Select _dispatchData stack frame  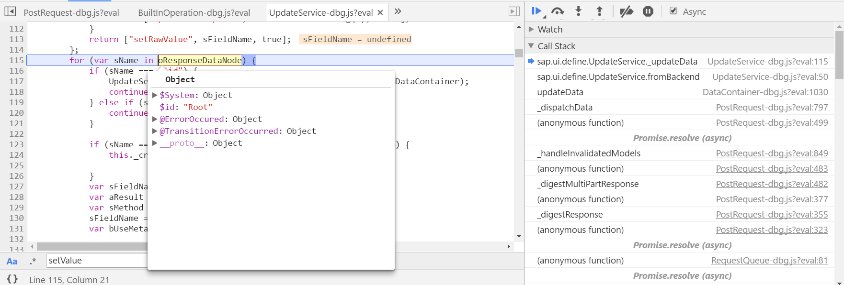(679, 107)
